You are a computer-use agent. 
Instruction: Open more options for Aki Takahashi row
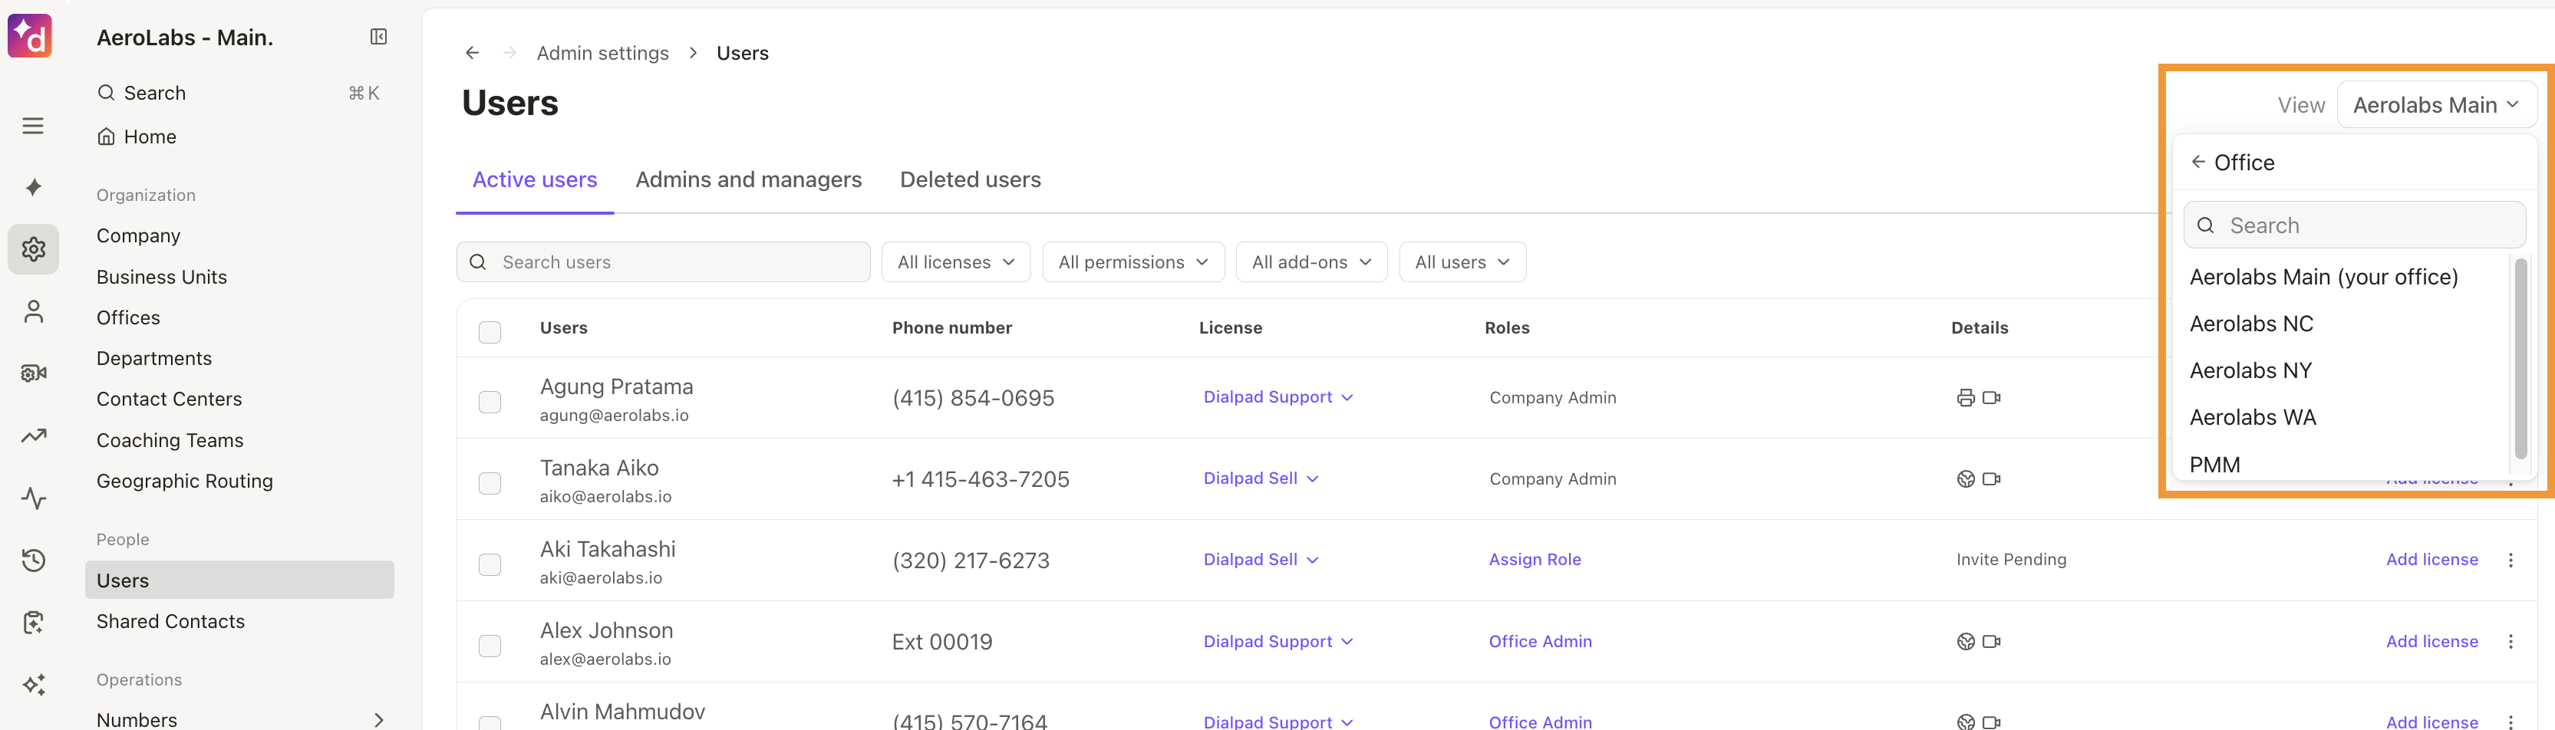pos(2510,561)
